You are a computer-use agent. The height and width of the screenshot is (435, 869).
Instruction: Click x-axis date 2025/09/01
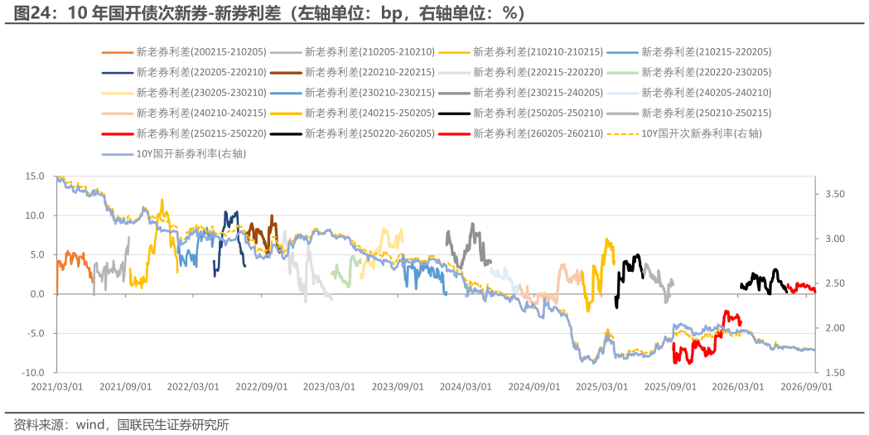coord(670,387)
